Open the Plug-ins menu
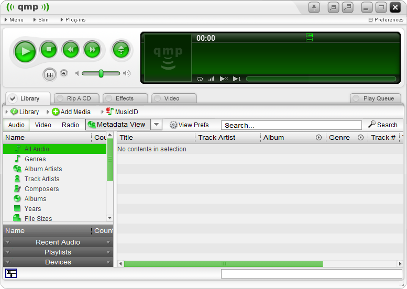This screenshot has height=289, width=407. [x=73, y=20]
